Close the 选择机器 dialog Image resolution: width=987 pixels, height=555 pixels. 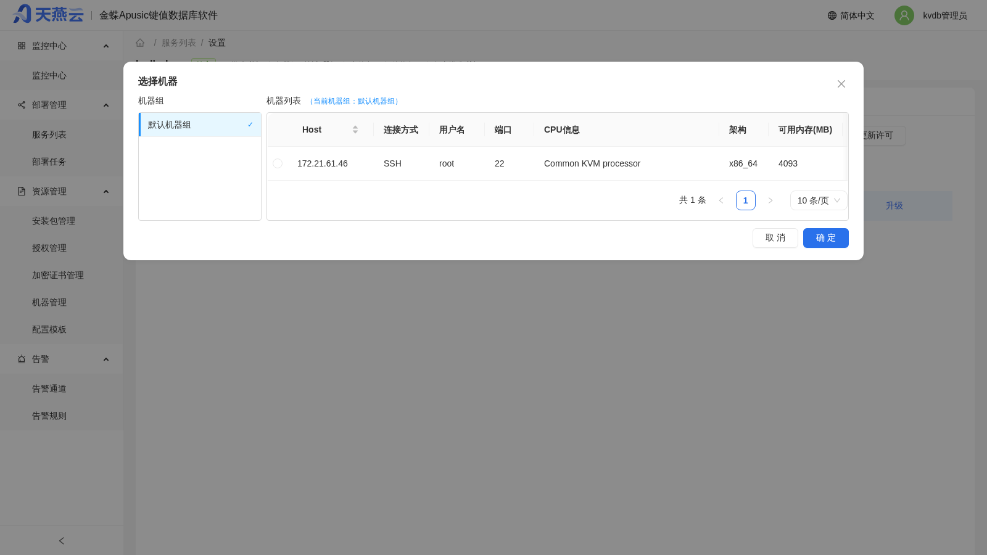point(841,84)
